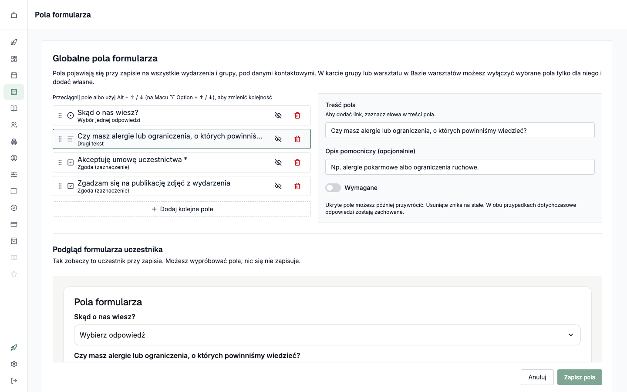Screen dimensions: 627x392
Task: Click the 'Globalne pola formularza' heading
Action: tap(105, 58)
